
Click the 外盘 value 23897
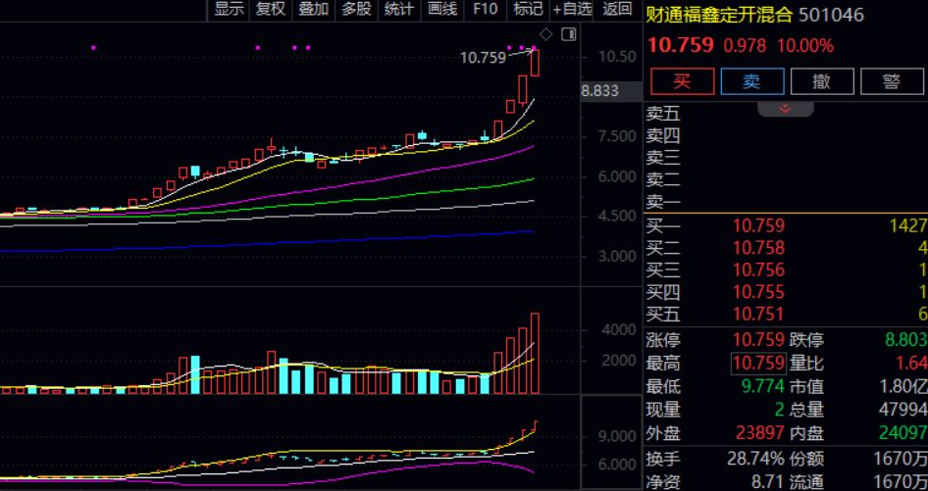(760, 433)
